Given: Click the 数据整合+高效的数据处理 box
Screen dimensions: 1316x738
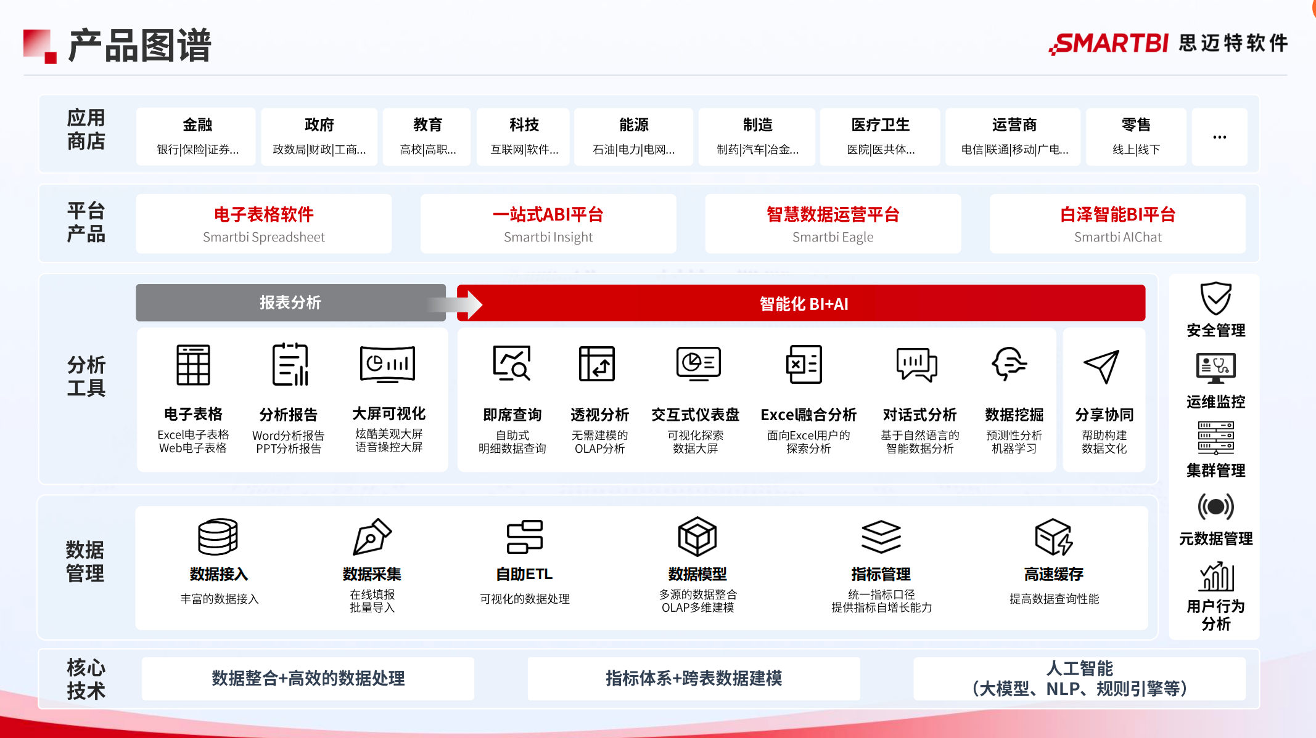Looking at the screenshot, I should [x=308, y=678].
